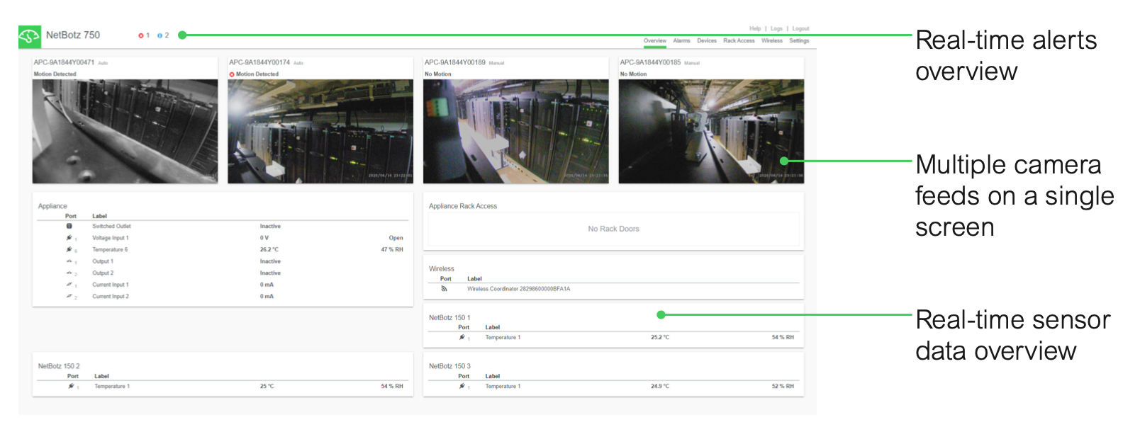Click the APC-9A1844Y00189 camera name

(x=455, y=62)
